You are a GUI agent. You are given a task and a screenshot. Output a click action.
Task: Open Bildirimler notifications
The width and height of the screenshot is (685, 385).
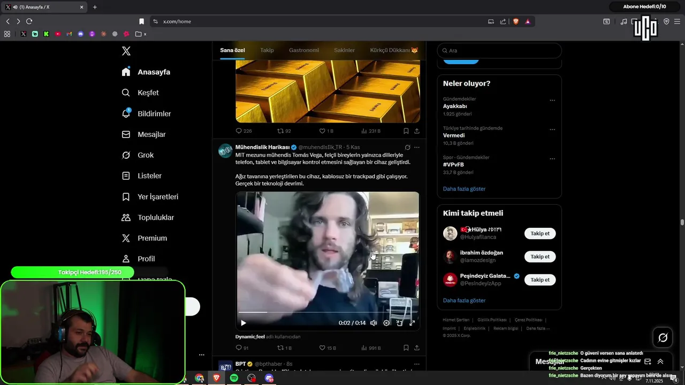pyautogui.click(x=146, y=113)
